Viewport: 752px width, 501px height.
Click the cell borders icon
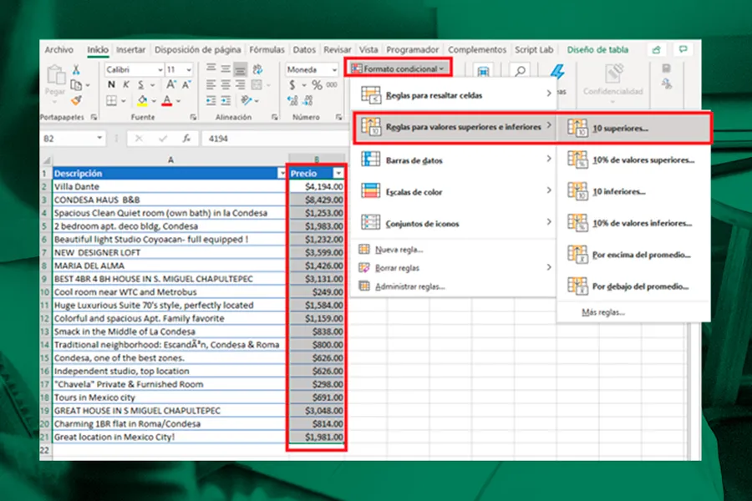click(x=111, y=101)
